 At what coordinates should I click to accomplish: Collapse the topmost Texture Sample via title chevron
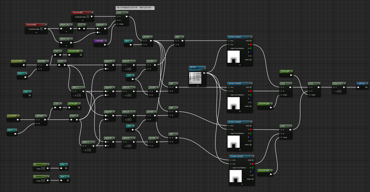[251, 37]
